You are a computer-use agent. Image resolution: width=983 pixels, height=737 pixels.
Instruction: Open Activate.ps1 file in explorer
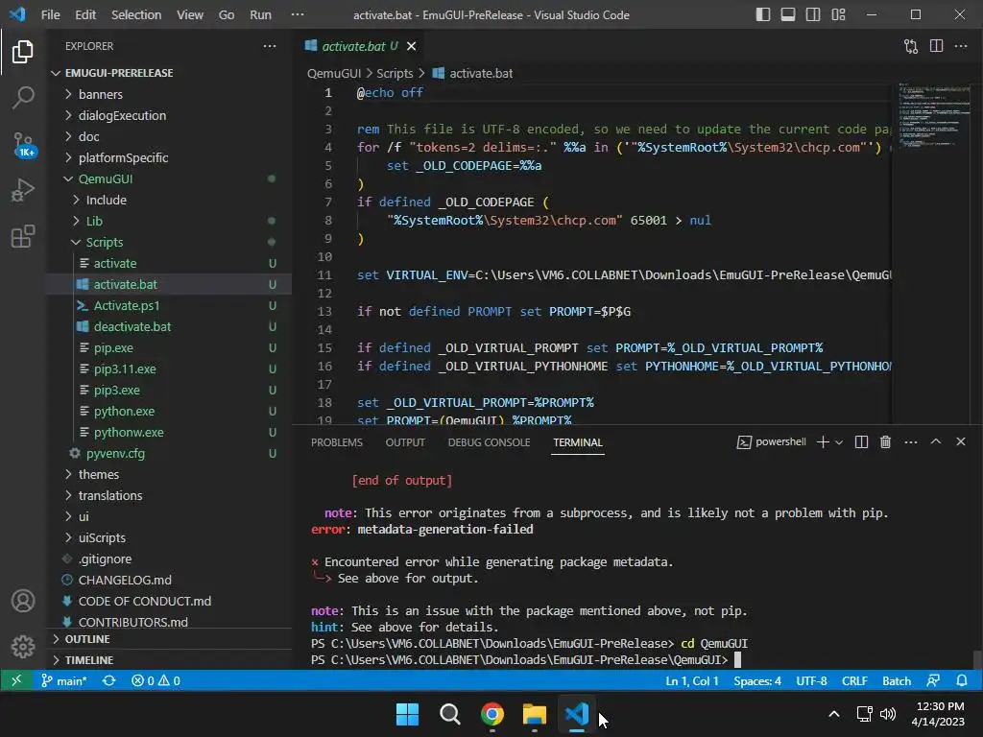click(171, 305)
